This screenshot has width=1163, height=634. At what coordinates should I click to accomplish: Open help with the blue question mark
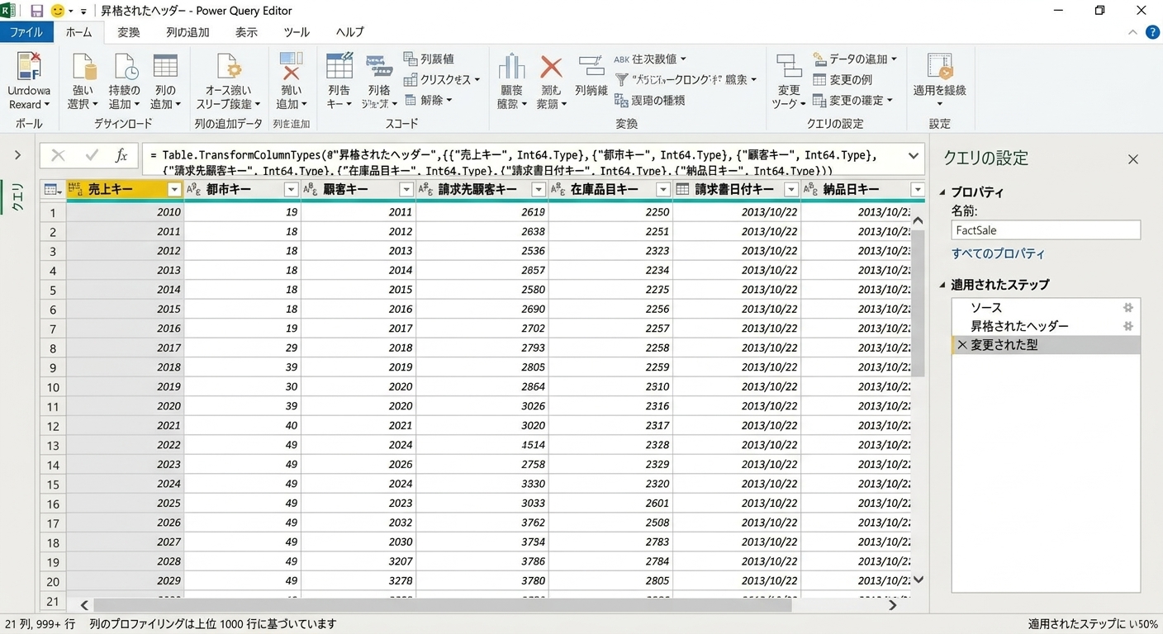coord(1152,32)
